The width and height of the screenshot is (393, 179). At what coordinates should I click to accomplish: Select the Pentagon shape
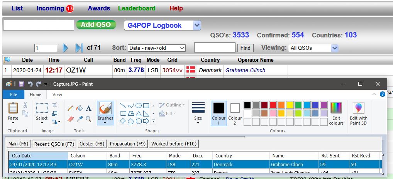click(130, 121)
